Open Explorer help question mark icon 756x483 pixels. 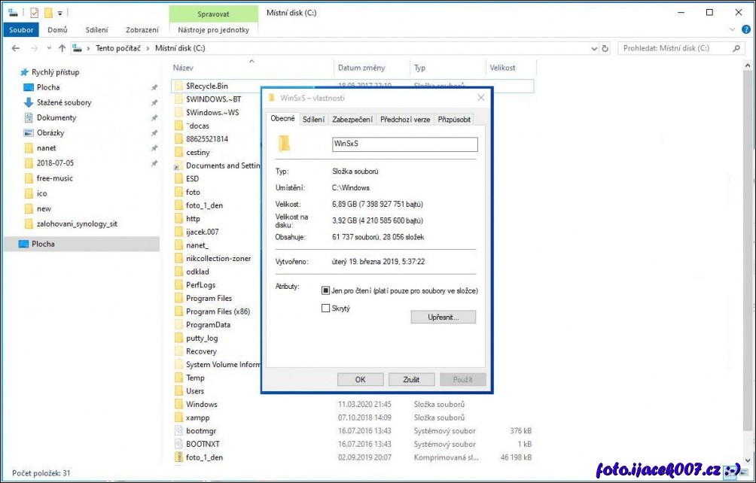tap(746, 30)
